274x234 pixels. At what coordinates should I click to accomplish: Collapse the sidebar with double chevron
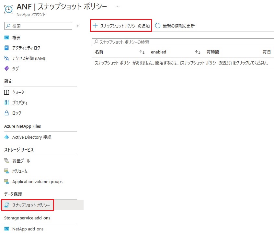(x=78, y=26)
